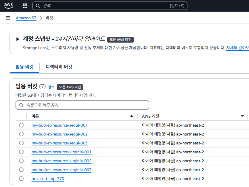Open the 정보 info link
Viewport: 249px width, 187px height.
(51, 87)
